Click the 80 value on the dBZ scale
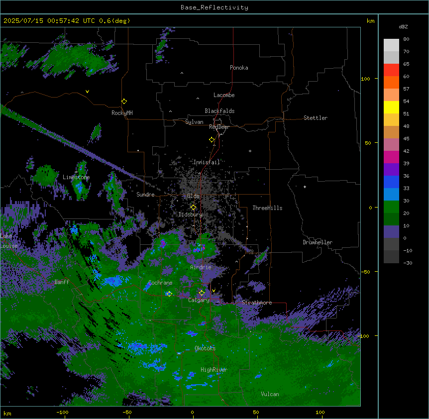 point(406,39)
